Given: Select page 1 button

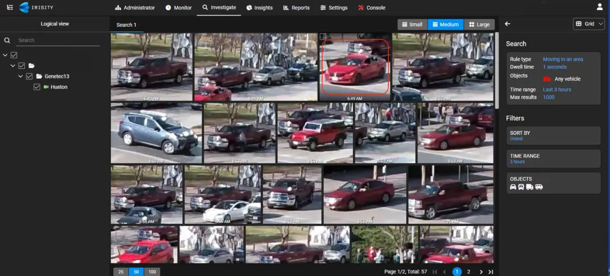Looking at the screenshot, I should tap(457, 272).
